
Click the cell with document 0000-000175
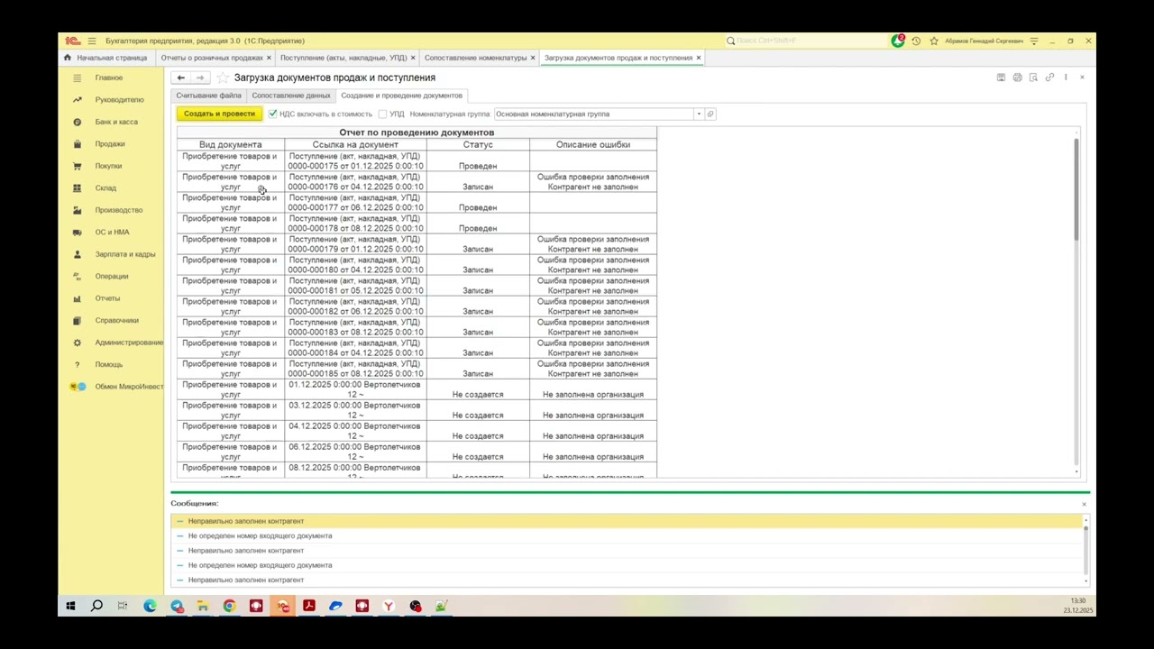[x=355, y=161]
